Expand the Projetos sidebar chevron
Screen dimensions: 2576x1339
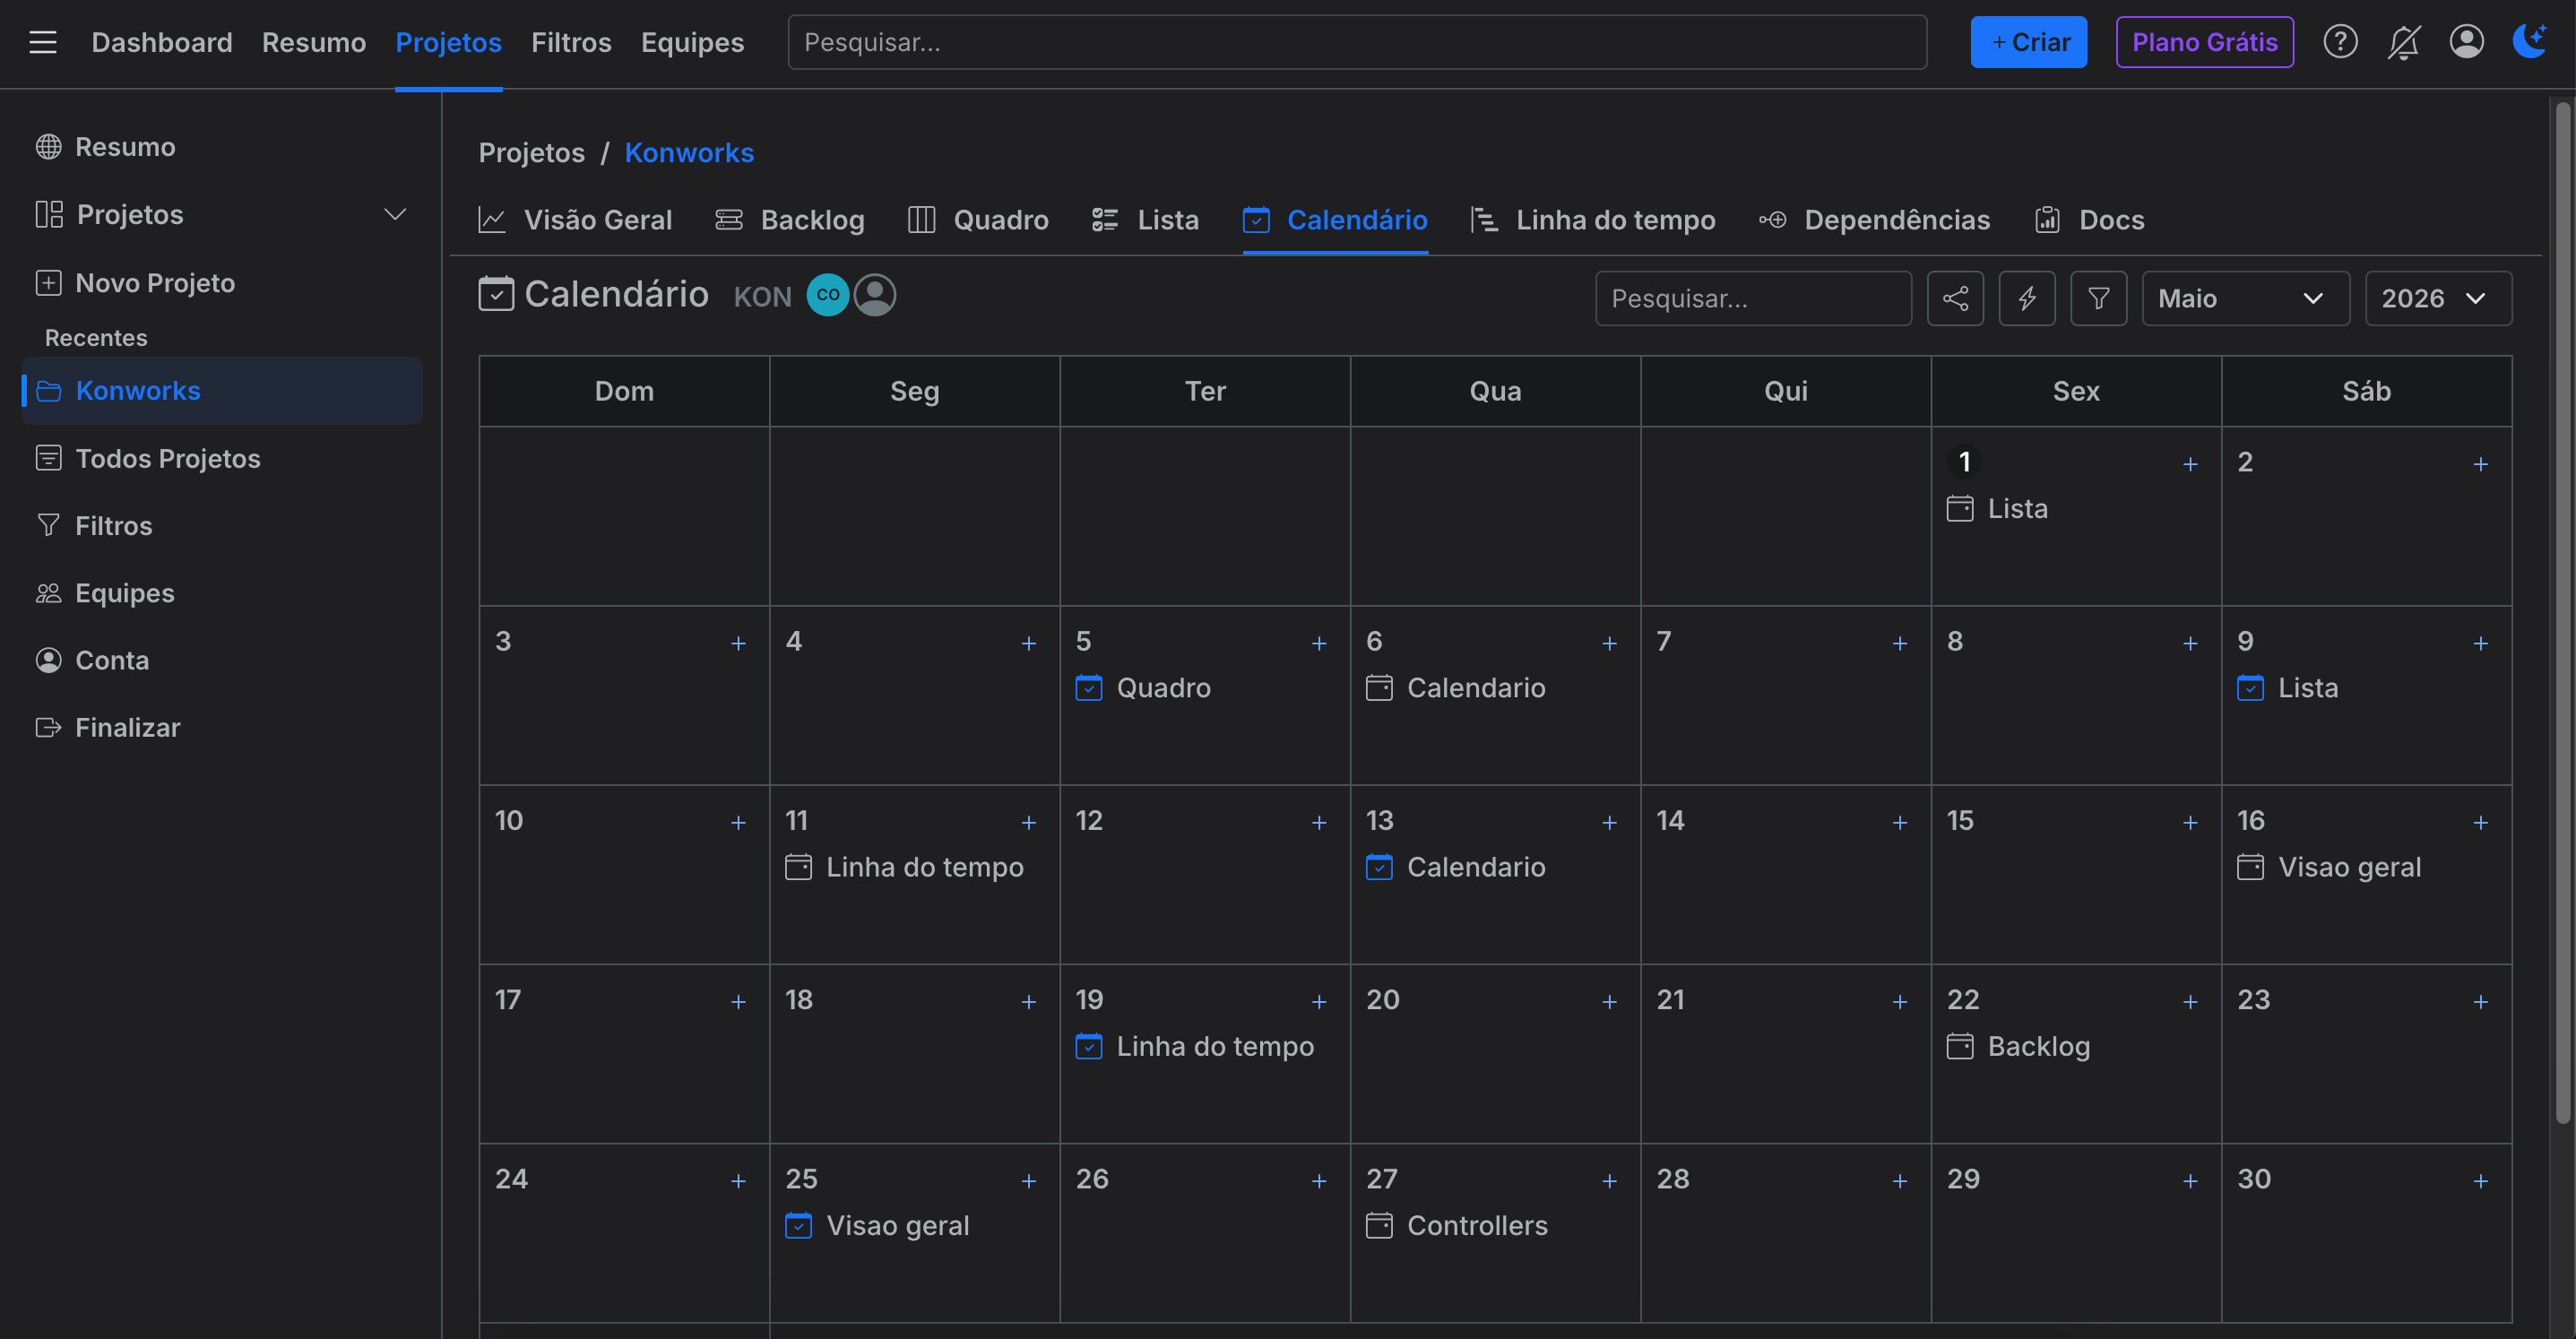click(395, 214)
